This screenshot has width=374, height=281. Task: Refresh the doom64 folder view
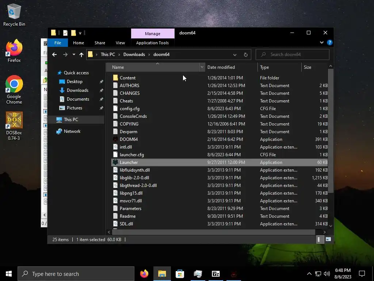click(246, 55)
